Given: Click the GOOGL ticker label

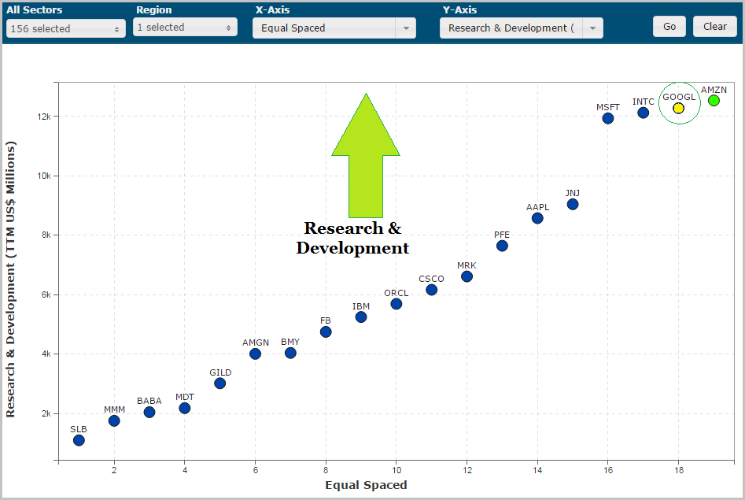Looking at the screenshot, I should tap(679, 97).
